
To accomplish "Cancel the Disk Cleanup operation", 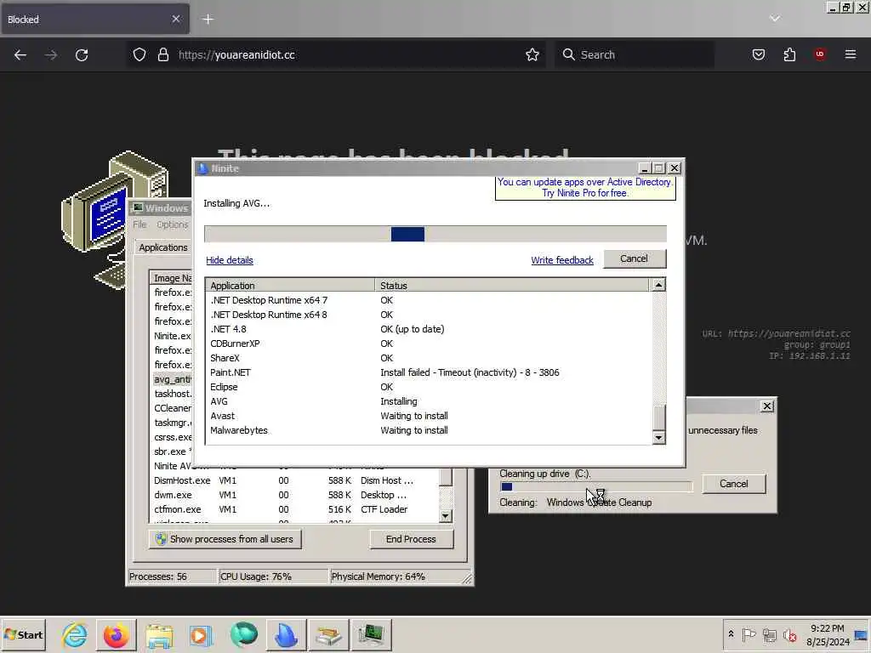I will point(734,484).
